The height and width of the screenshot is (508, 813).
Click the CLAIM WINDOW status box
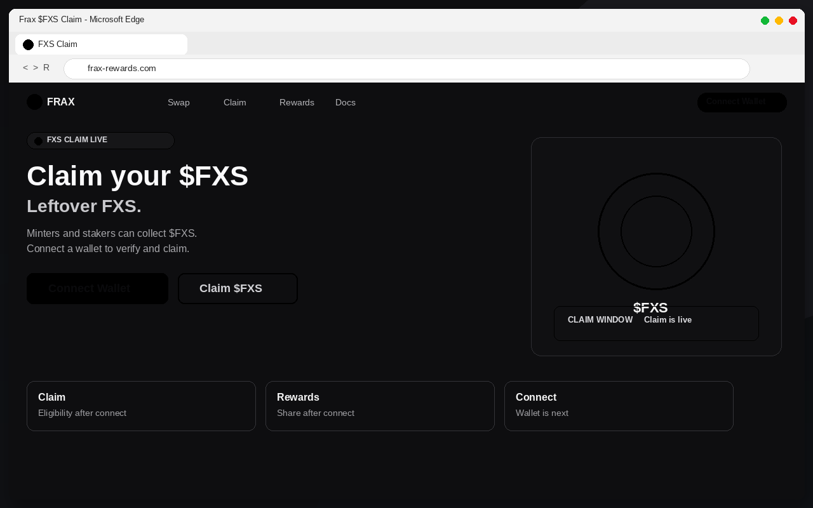656,323
